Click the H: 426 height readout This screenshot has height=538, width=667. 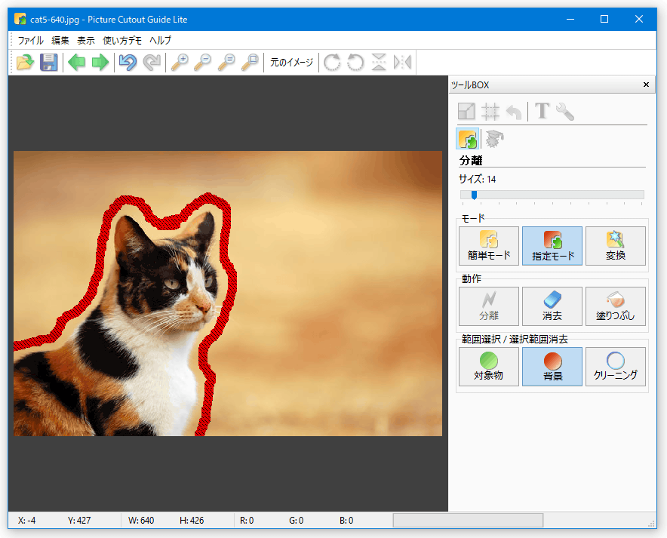coord(192,521)
